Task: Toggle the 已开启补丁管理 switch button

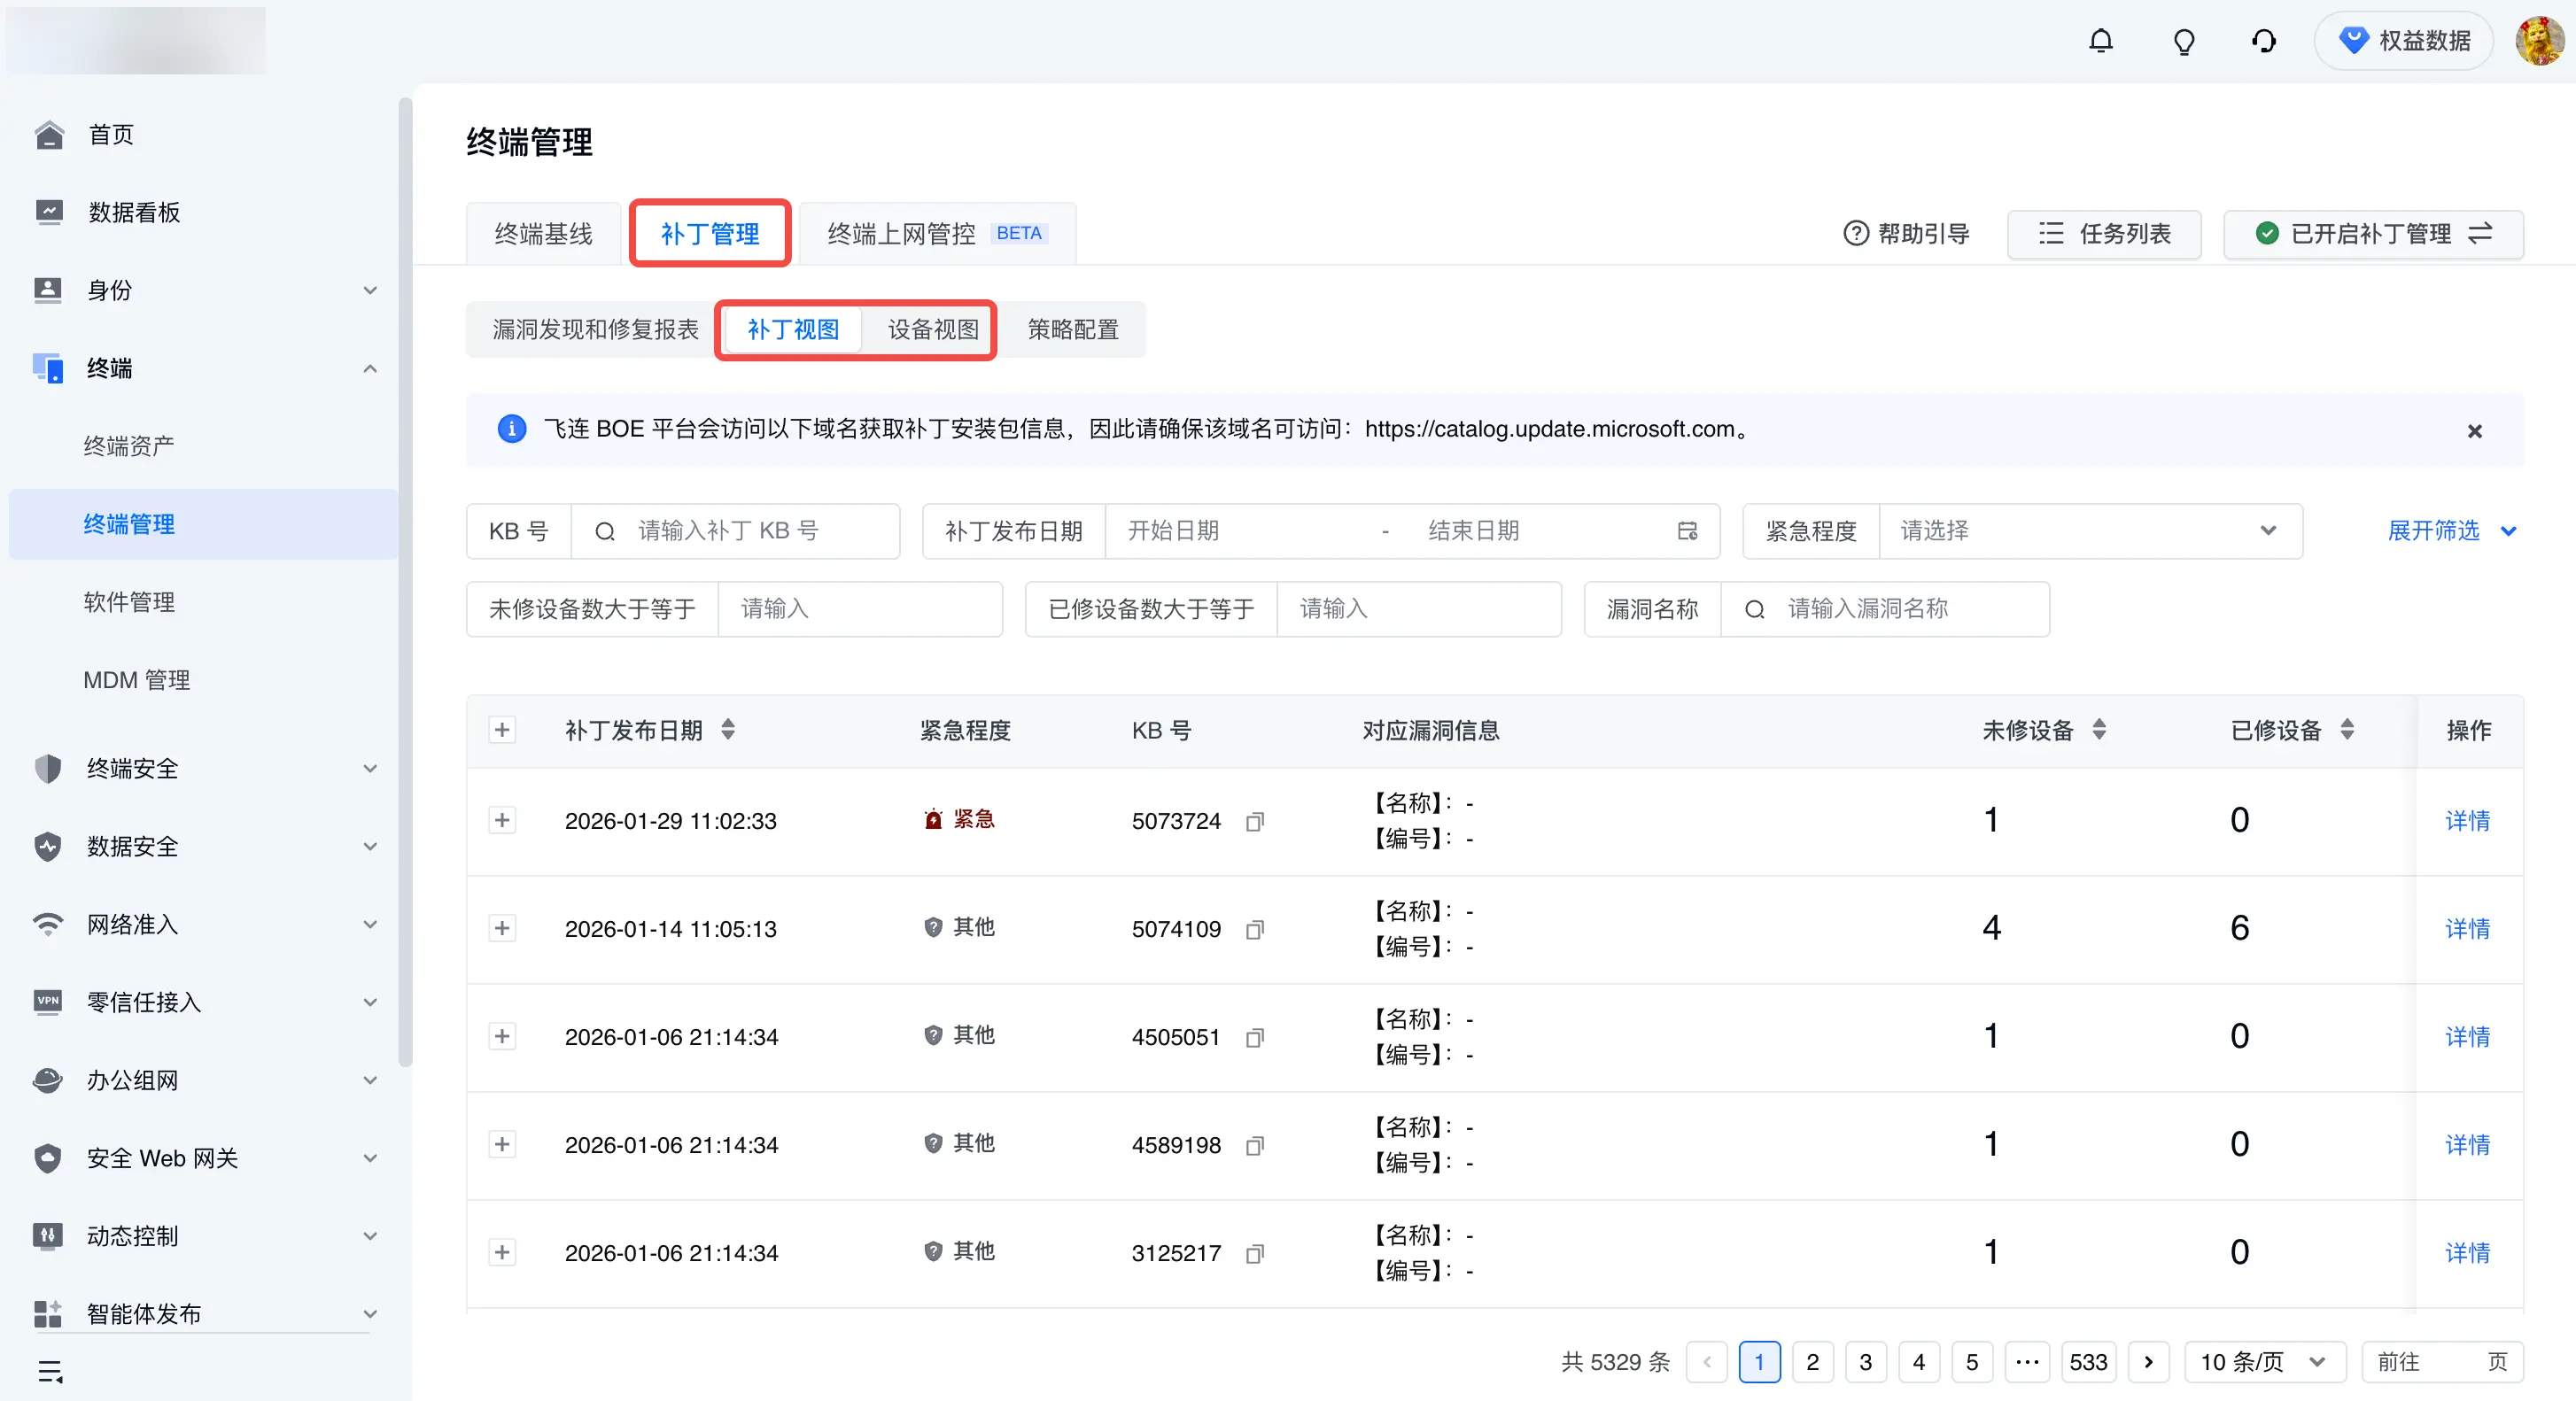Action: pyautogui.click(x=2373, y=234)
